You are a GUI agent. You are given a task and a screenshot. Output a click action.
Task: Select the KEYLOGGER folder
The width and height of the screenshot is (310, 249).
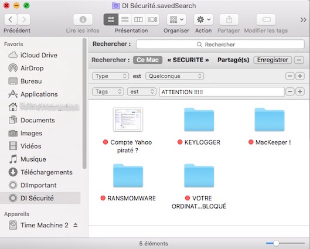point(199,120)
